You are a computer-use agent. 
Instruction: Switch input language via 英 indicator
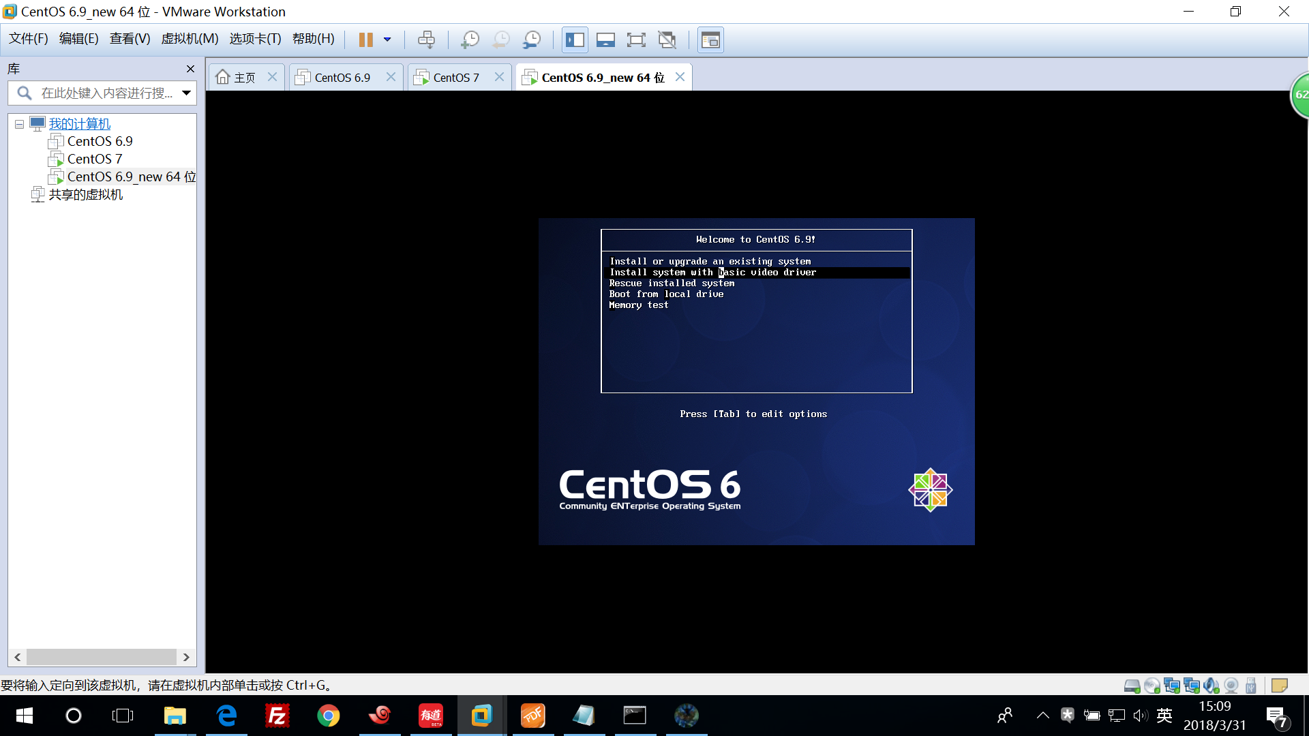[1164, 716]
